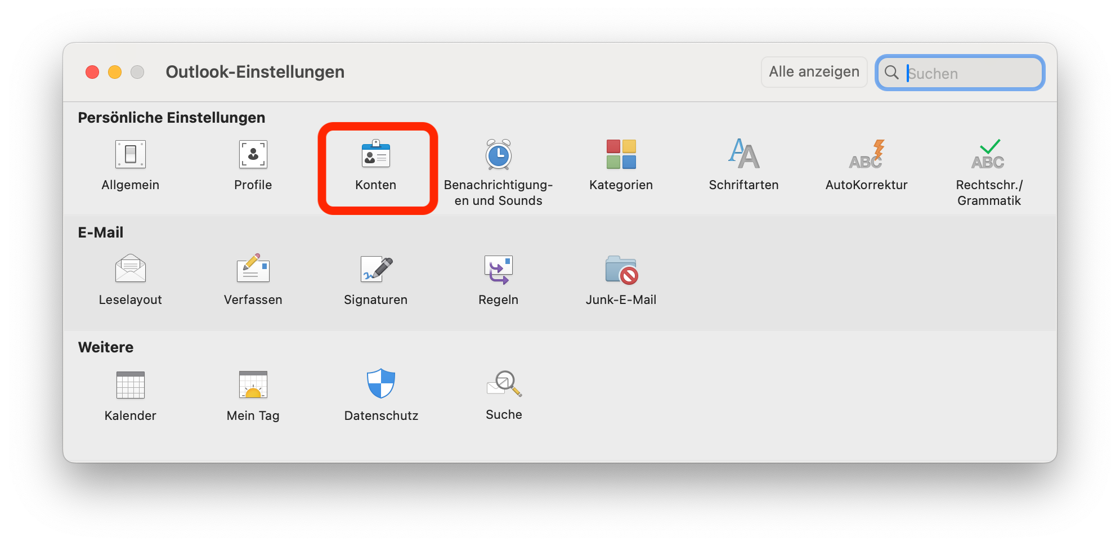
Task: Open Junk-E-Mail settings
Action: pos(621,269)
